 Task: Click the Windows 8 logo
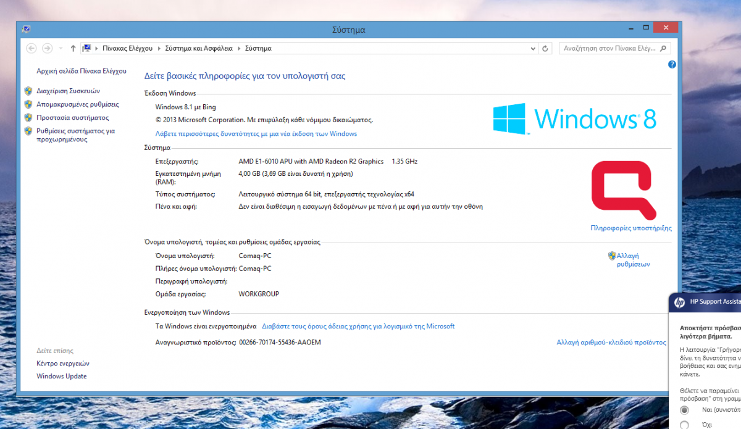(574, 119)
